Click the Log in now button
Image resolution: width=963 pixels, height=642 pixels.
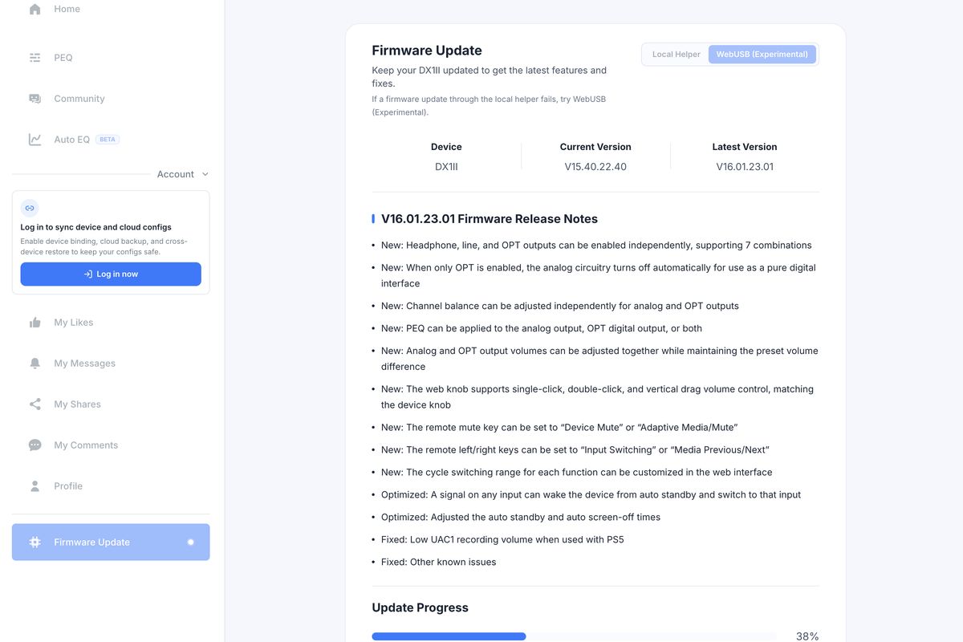(x=111, y=274)
